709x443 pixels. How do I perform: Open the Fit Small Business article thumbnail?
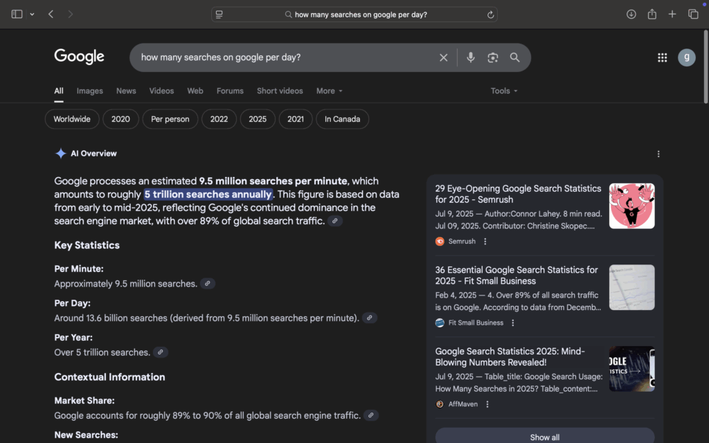pos(631,287)
